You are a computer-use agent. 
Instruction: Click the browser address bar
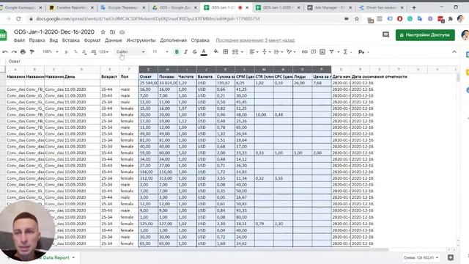pyautogui.click(x=185, y=18)
